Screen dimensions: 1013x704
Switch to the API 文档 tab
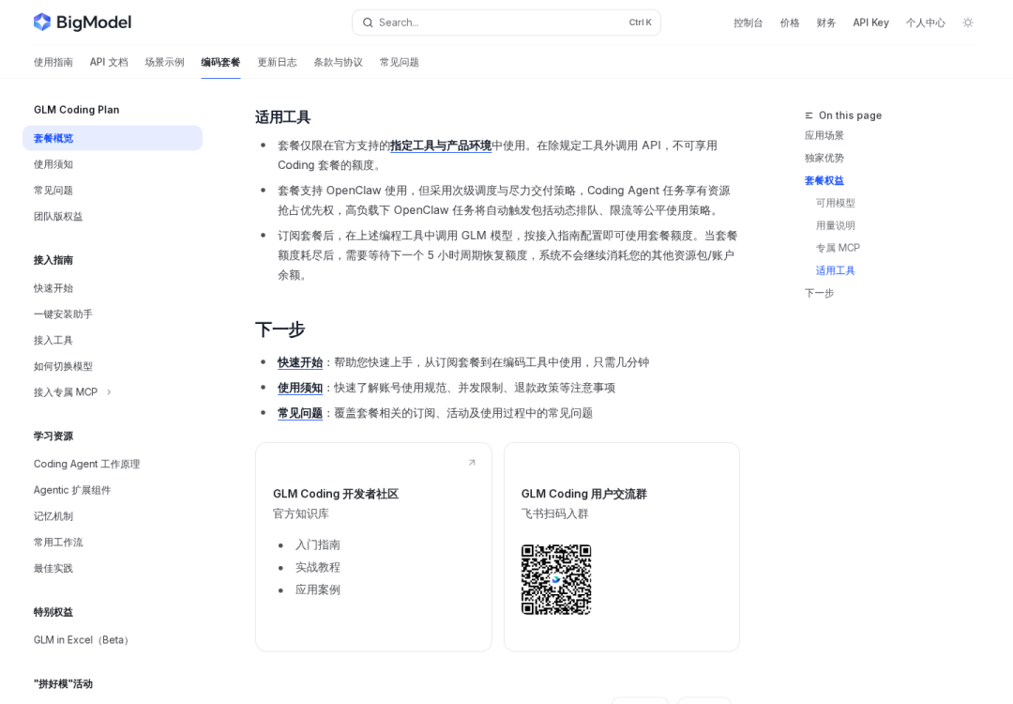coord(109,62)
